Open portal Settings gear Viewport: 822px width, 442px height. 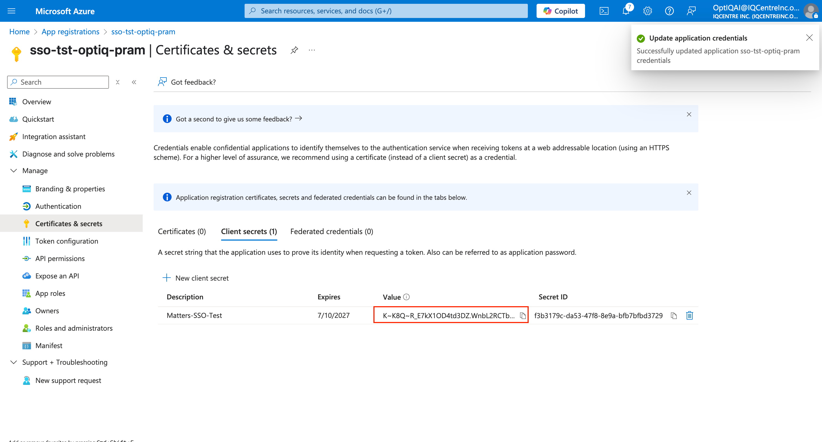point(647,11)
